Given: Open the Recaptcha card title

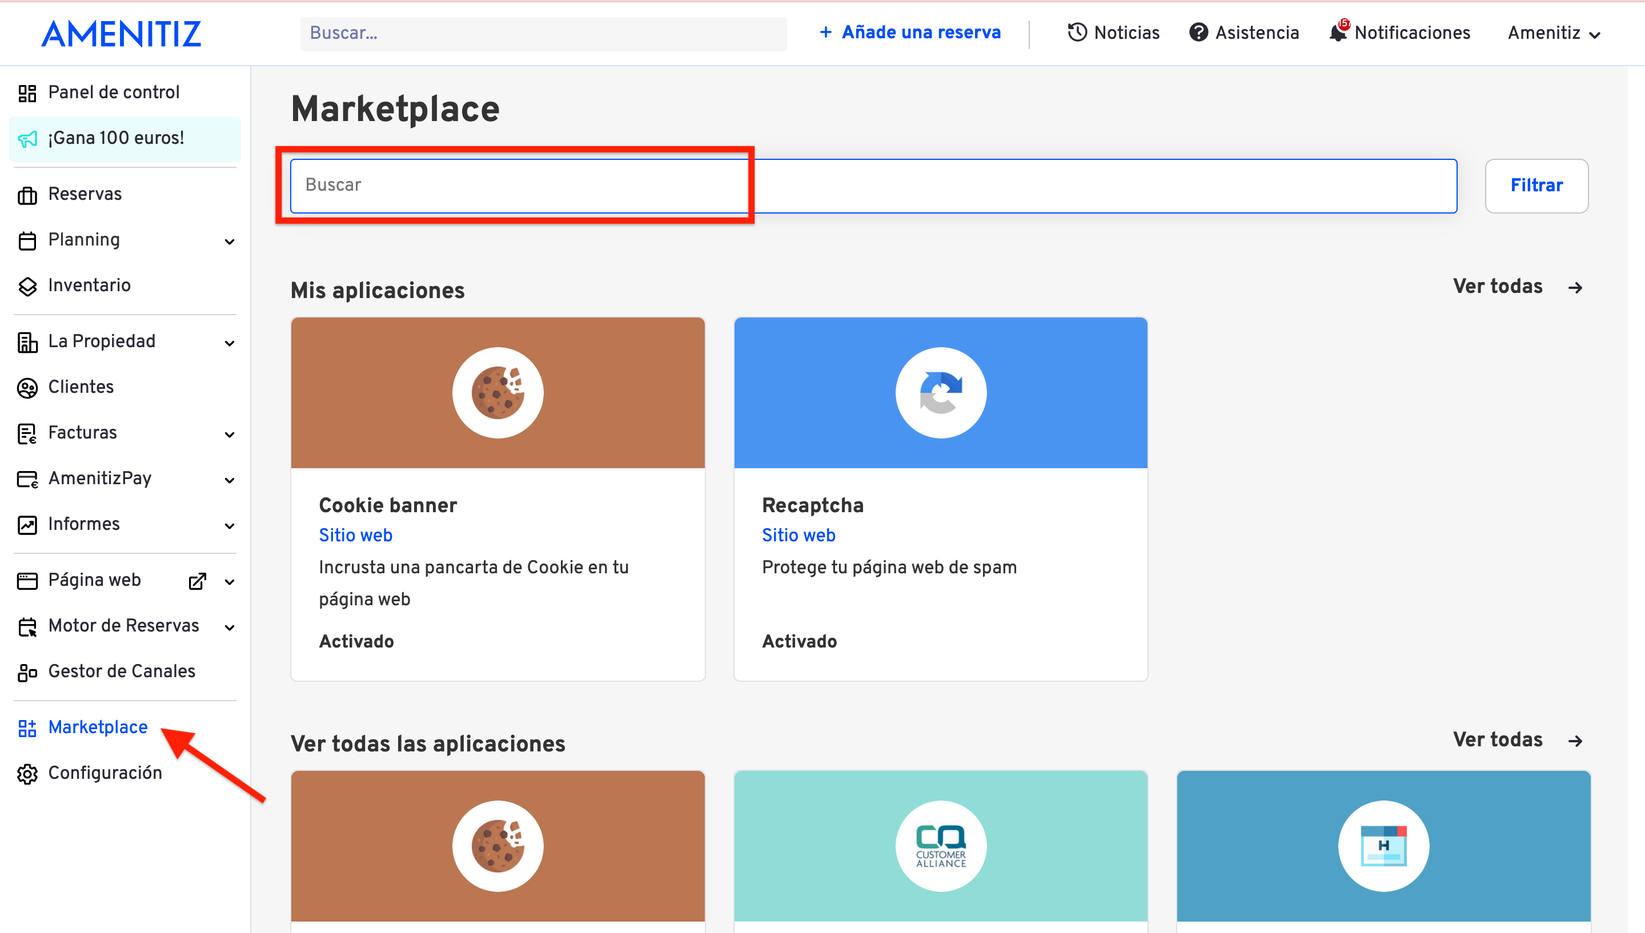Looking at the screenshot, I should 813,505.
